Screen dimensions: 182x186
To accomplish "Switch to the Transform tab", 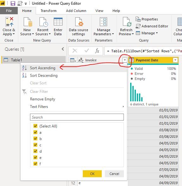I will click(48, 11).
